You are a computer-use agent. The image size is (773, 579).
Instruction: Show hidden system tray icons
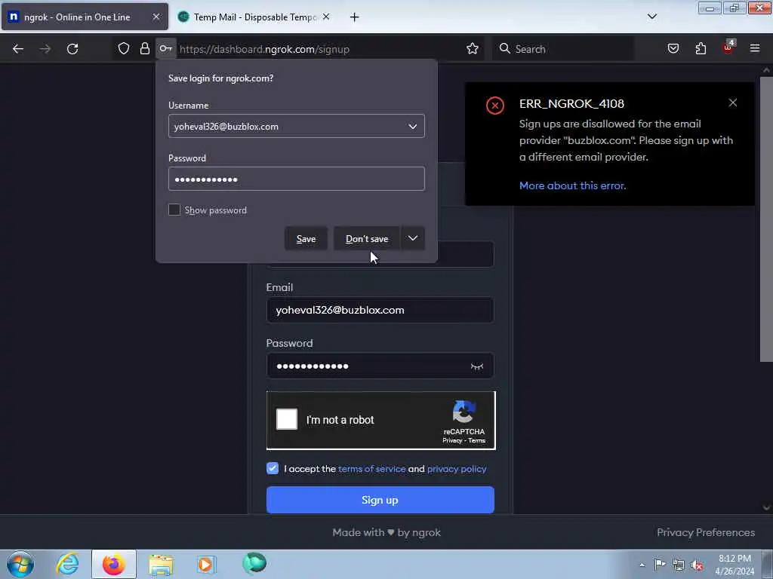[642, 565]
